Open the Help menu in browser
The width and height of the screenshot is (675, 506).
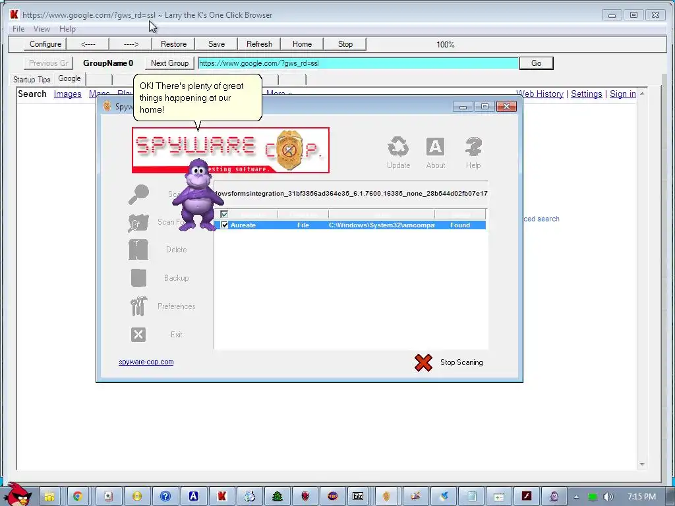click(x=67, y=29)
